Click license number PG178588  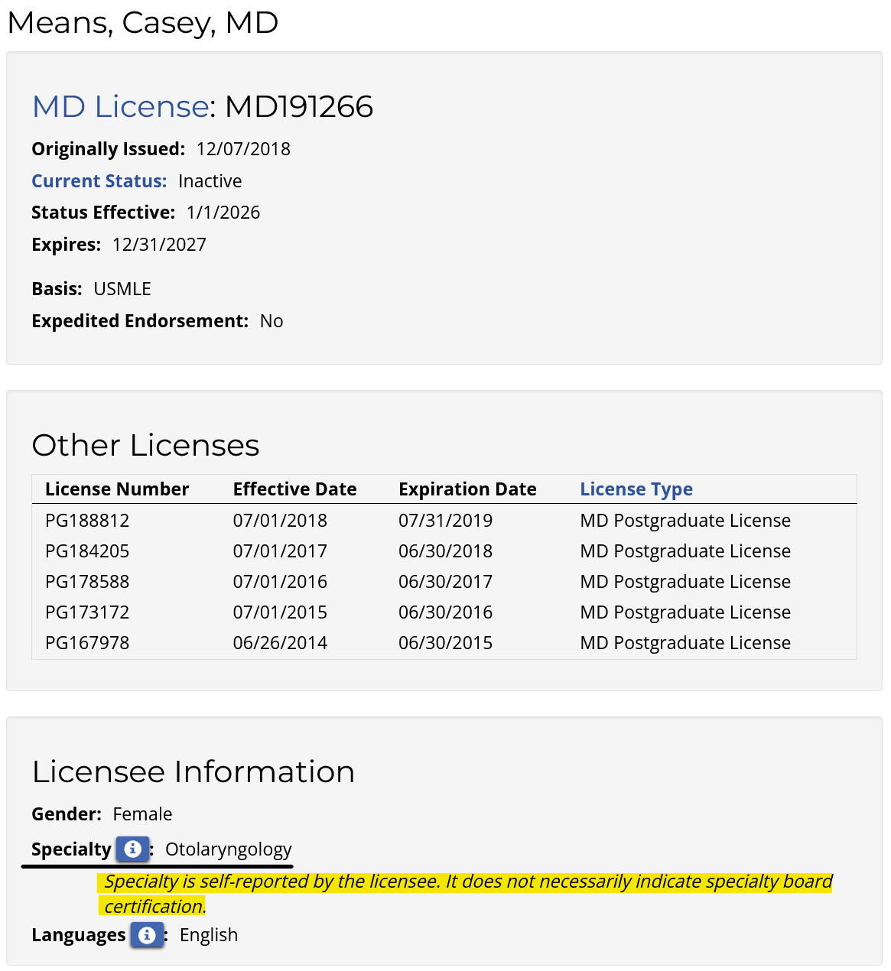pos(87,582)
